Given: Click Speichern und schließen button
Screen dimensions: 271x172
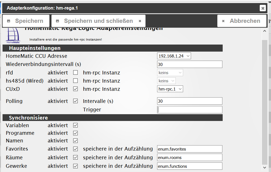Looking at the screenshot, I should [x=98, y=21].
